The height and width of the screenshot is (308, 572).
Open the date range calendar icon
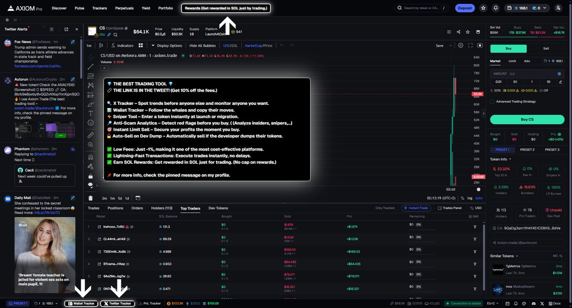(x=137, y=198)
